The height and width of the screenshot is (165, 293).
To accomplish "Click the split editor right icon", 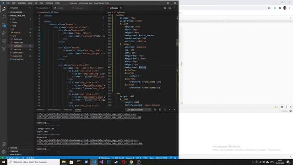I will [170, 8].
